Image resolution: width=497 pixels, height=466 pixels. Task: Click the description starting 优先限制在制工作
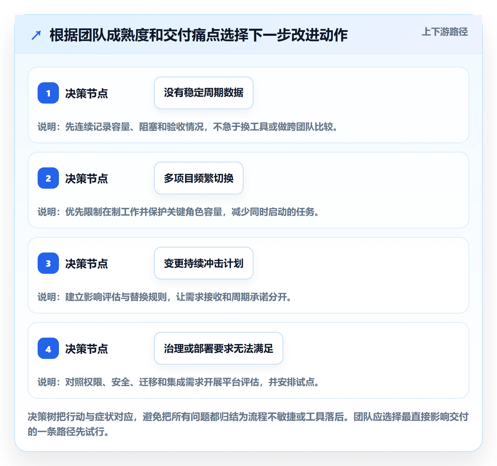179,212
